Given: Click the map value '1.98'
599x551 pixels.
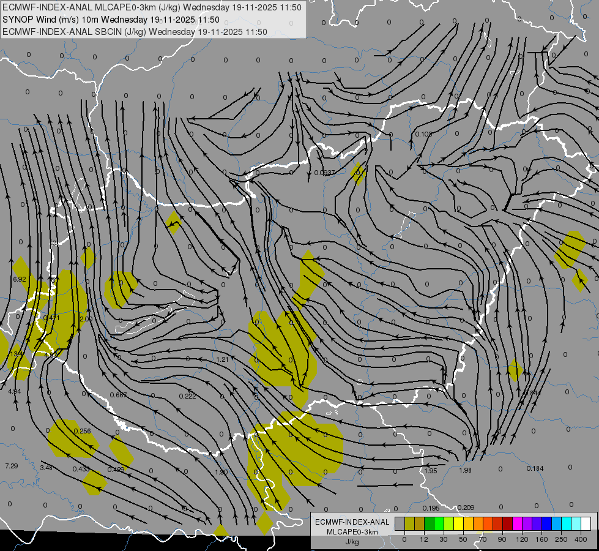Looking at the screenshot, I should [465, 470].
